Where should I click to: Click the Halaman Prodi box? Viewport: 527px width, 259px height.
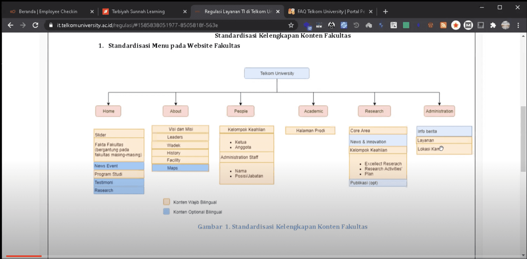tap(310, 131)
